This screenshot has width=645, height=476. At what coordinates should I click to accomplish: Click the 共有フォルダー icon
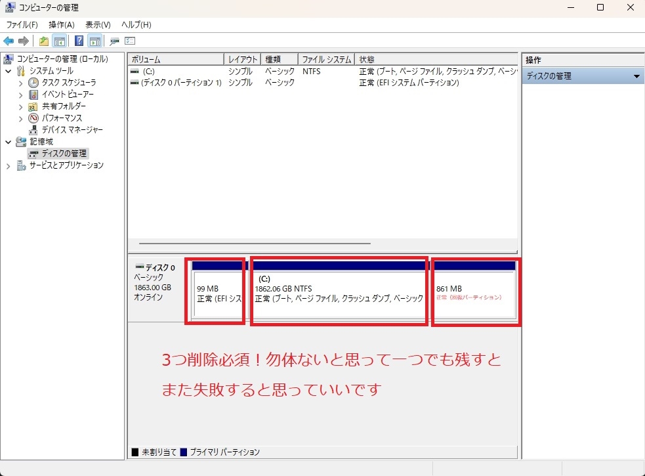tap(33, 106)
